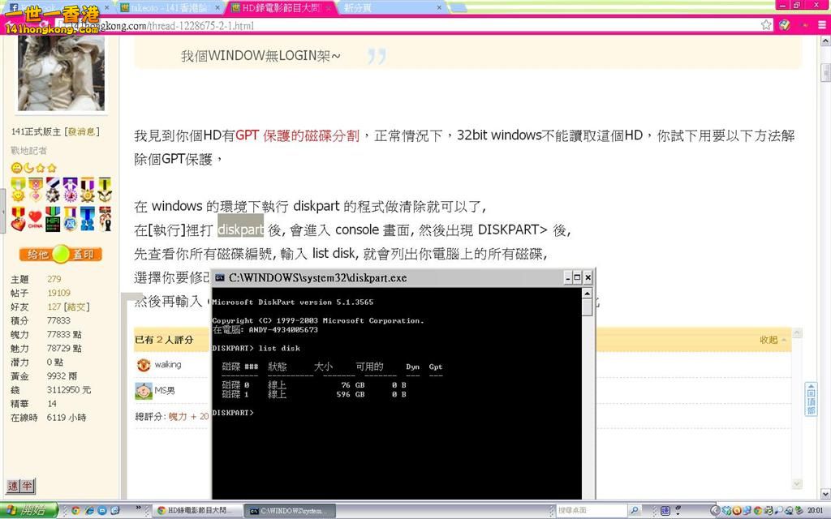831x519 pixels.
Task: Click the 發消息 link under the avatar
Action: pyautogui.click(x=82, y=131)
